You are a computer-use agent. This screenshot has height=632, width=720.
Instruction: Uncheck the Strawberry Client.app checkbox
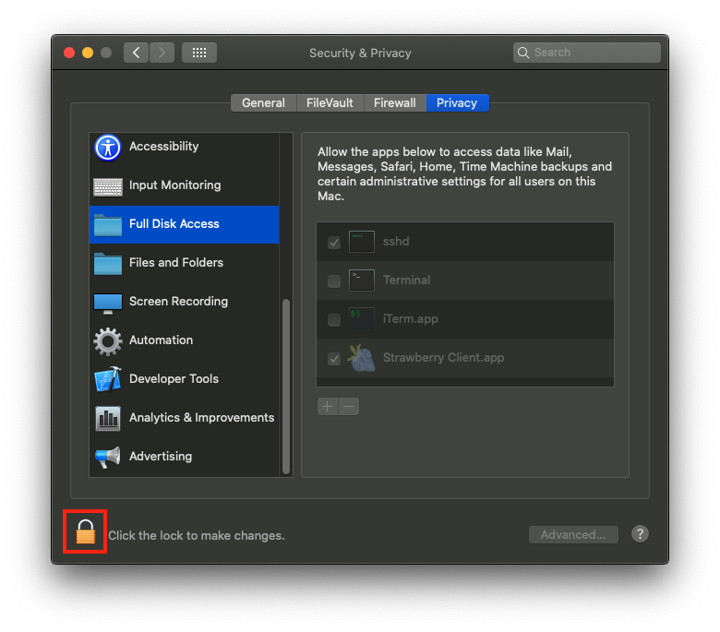(x=334, y=359)
